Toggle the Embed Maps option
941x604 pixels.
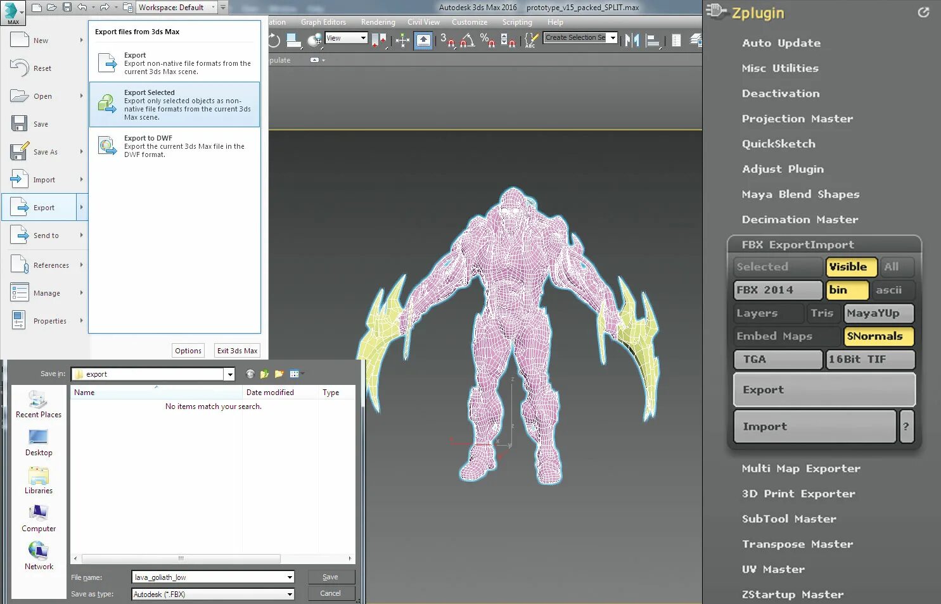click(787, 336)
